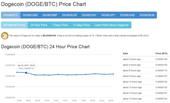Image resolution: width=170 pixels, height=103 pixels.
Task: Open the DOGE/GBP price tab
Action: coord(50,15)
